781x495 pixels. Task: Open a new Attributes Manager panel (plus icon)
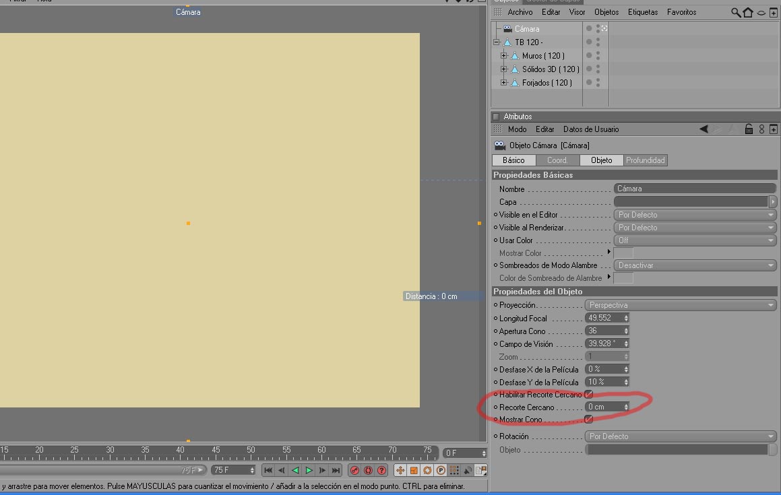[774, 129]
